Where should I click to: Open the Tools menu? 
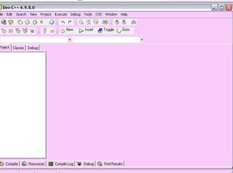point(88,14)
